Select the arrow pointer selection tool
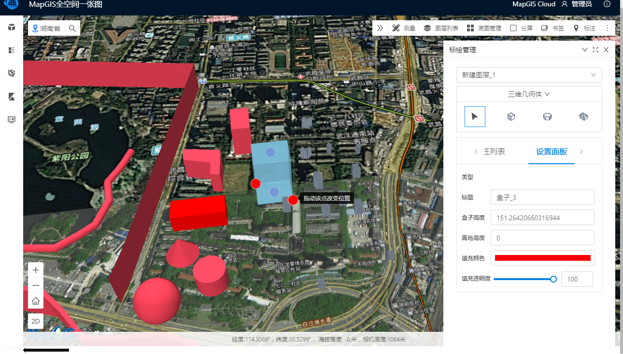623x354 pixels. [x=475, y=116]
